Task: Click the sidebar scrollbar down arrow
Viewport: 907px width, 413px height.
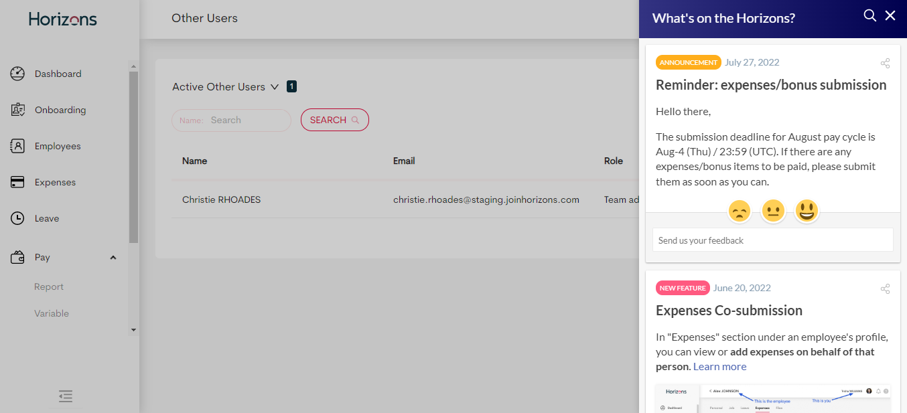Action: (x=133, y=329)
